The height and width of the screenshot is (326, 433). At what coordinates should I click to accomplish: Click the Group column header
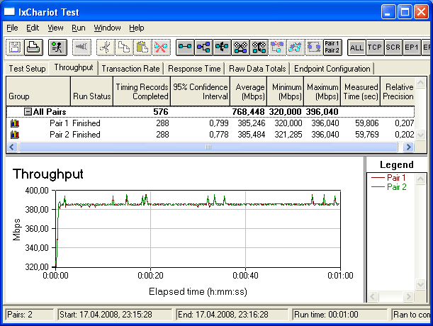38,91
